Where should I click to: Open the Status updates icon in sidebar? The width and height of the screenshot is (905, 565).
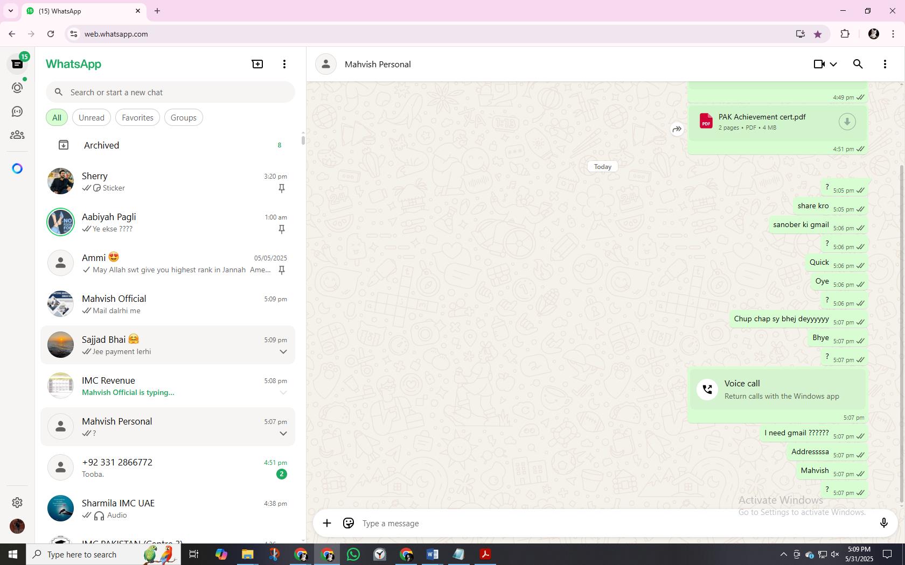pyautogui.click(x=17, y=88)
